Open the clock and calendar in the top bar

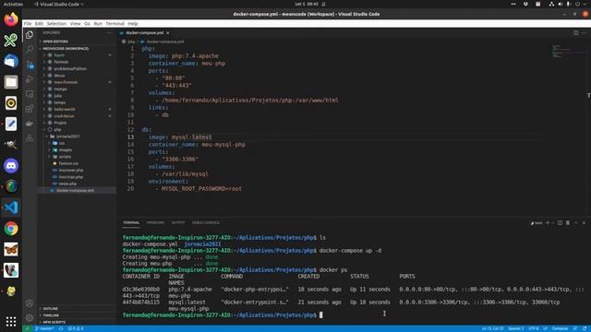[307, 4]
